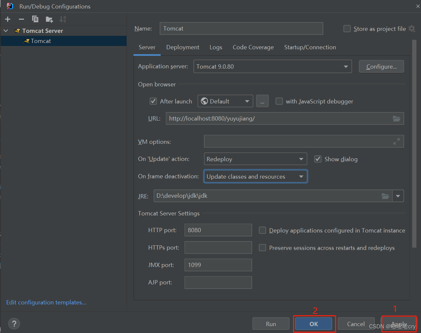
Task: Click the HTTP port field
Action: pyautogui.click(x=218, y=230)
